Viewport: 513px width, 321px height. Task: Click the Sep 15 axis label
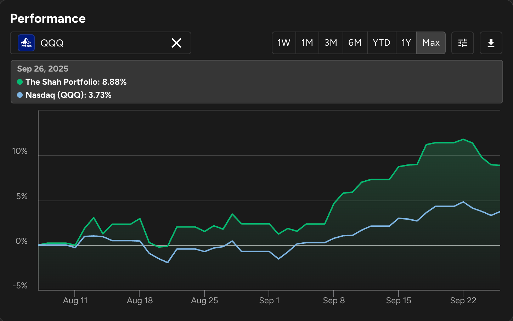(x=399, y=300)
